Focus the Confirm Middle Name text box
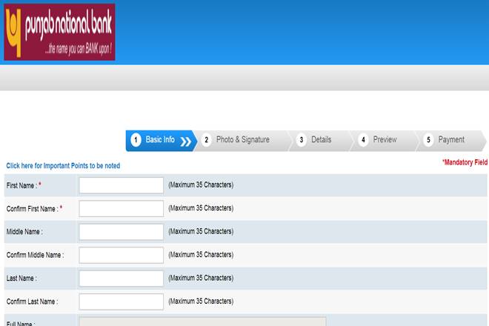Viewport: 489px width, 326px height. (x=121, y=255)
